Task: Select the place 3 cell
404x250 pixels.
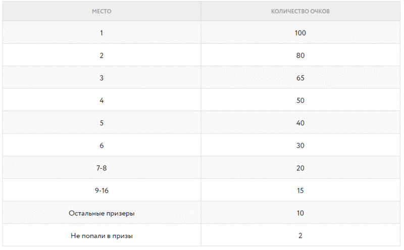Action: [x=102, y=78]
